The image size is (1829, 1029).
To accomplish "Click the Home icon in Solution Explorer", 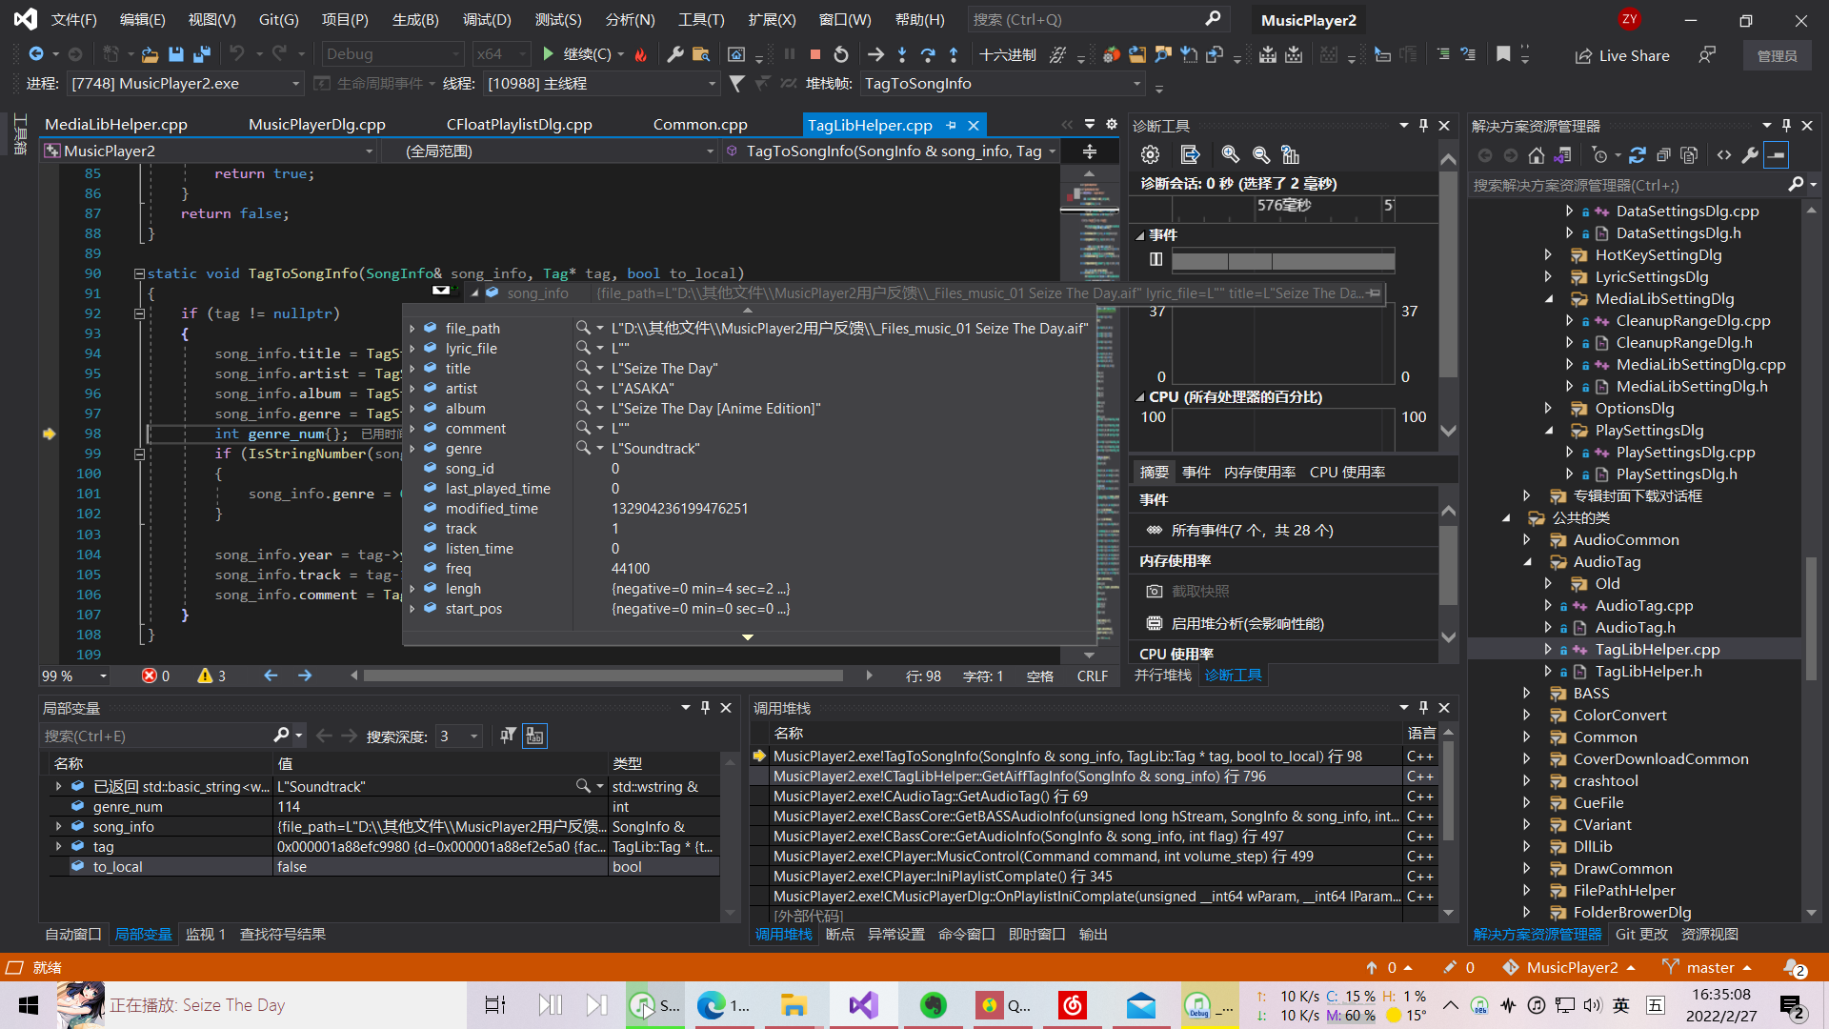I will 1536,155.
